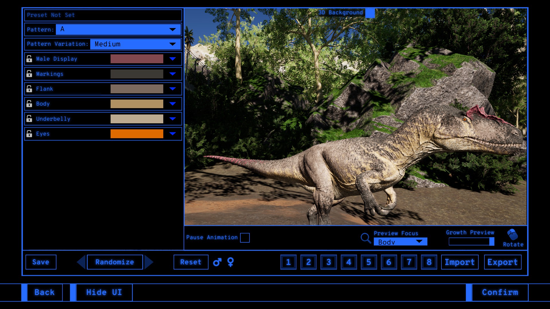Expand the Pattern Variation Medium dropdown
The width and height of the screenshot is (550, 309).
tap(135, 44)
